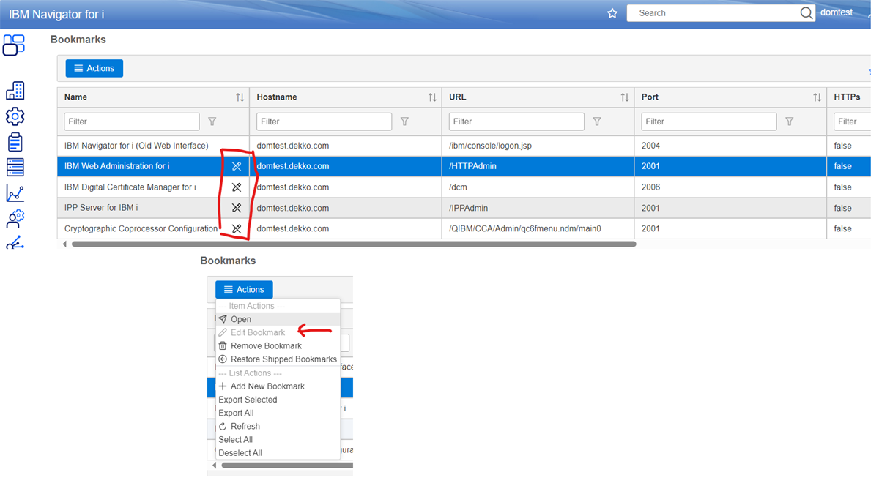Click the clipboard icon in sidebar
The image size is (879, 486).
15,142
